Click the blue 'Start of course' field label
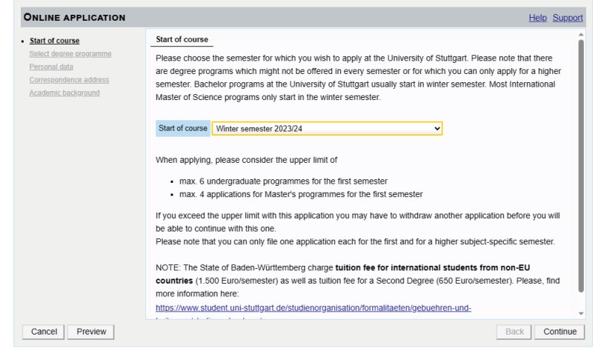601x351 pixels. click(183, 128)
